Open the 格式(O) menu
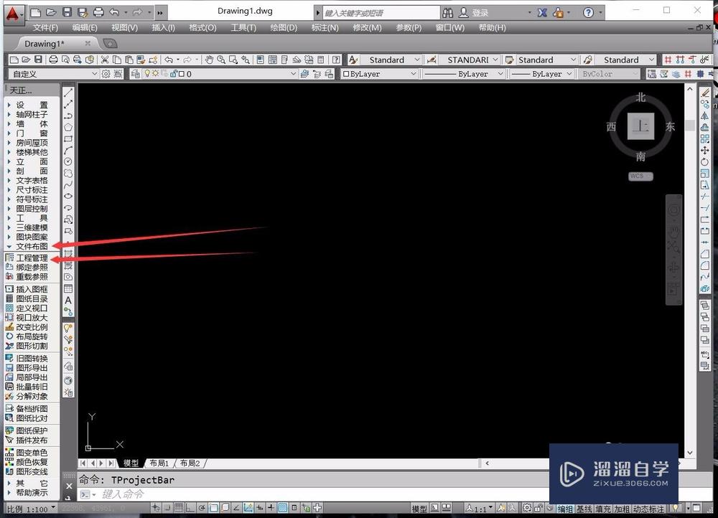718x518 pixels. click(x=202, y=27)
